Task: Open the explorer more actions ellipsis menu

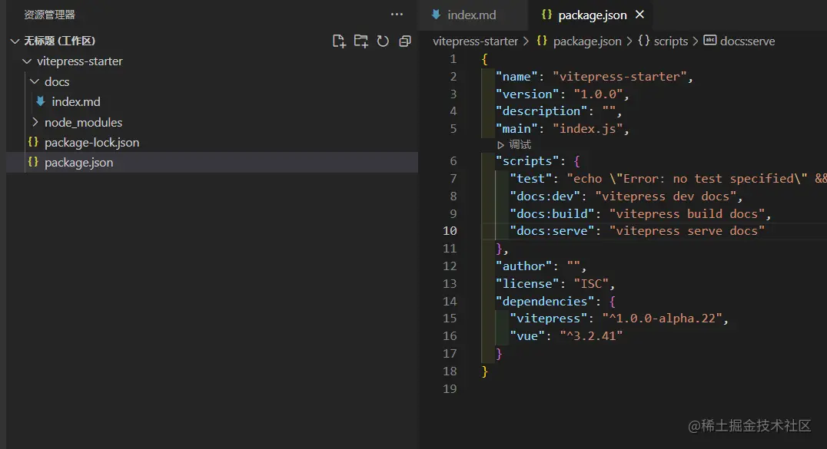Action: 397,15
